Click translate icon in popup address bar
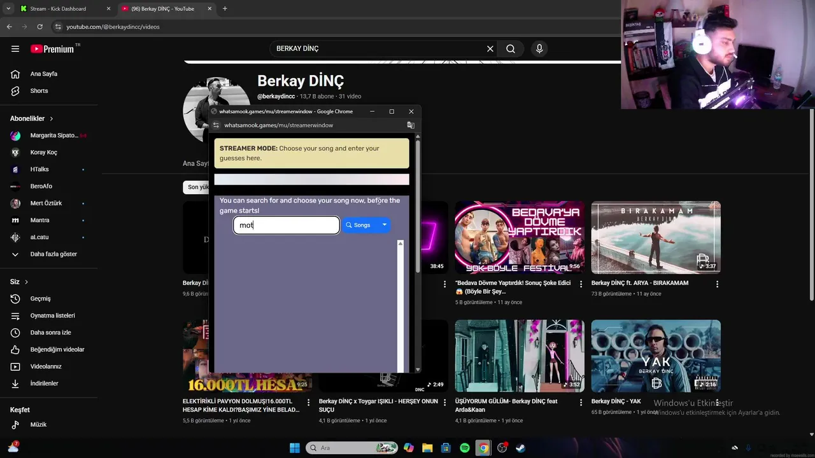815x458 pixels. tap(411, 125)
